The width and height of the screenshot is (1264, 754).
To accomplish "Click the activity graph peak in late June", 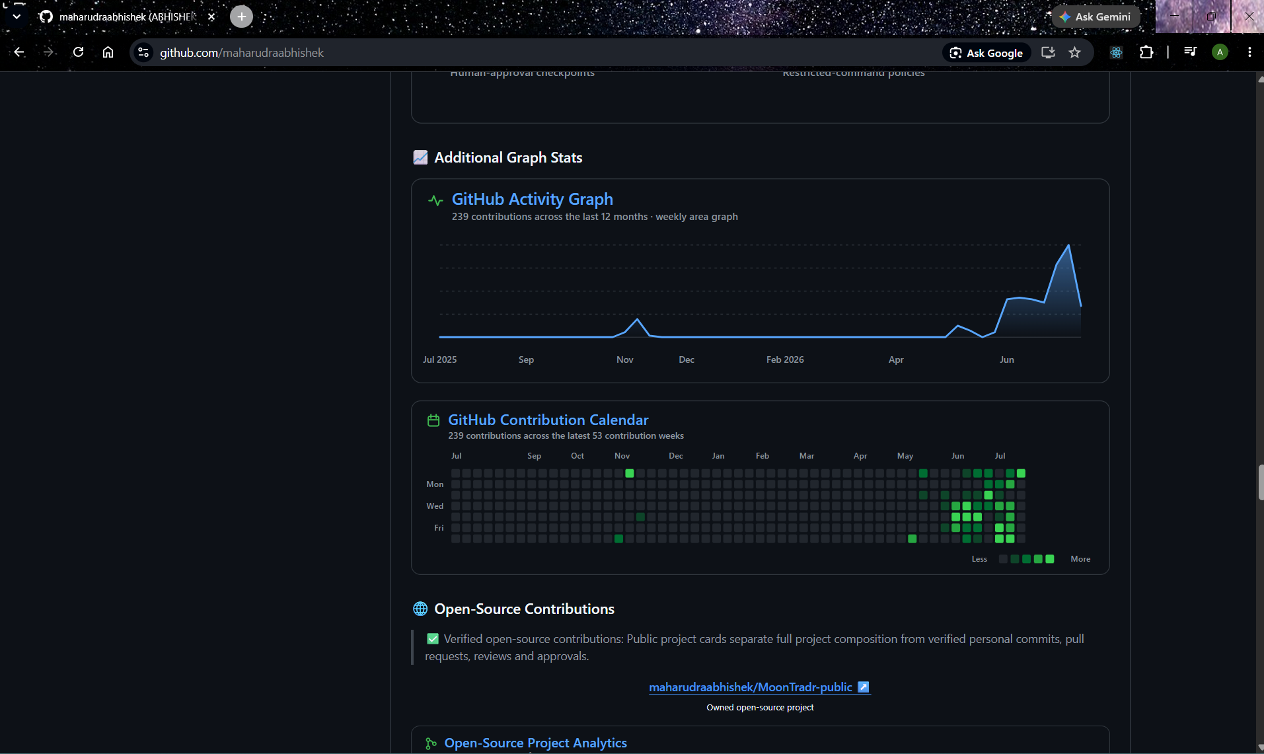I will coord(1068,245).
